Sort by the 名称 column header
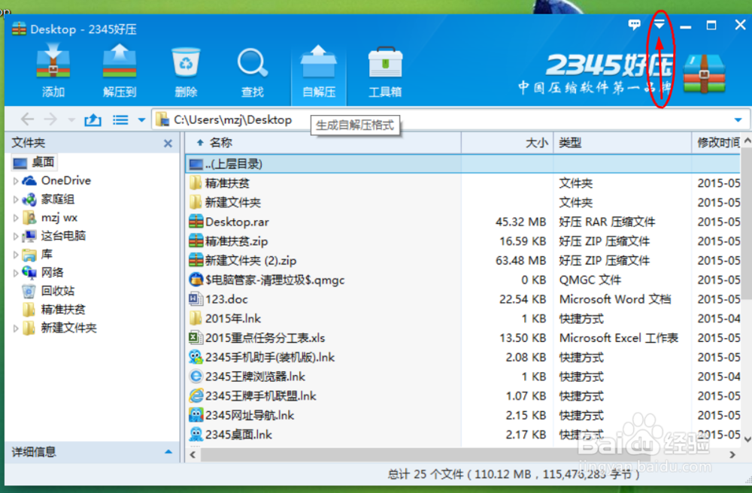 (x=323, y=142)
